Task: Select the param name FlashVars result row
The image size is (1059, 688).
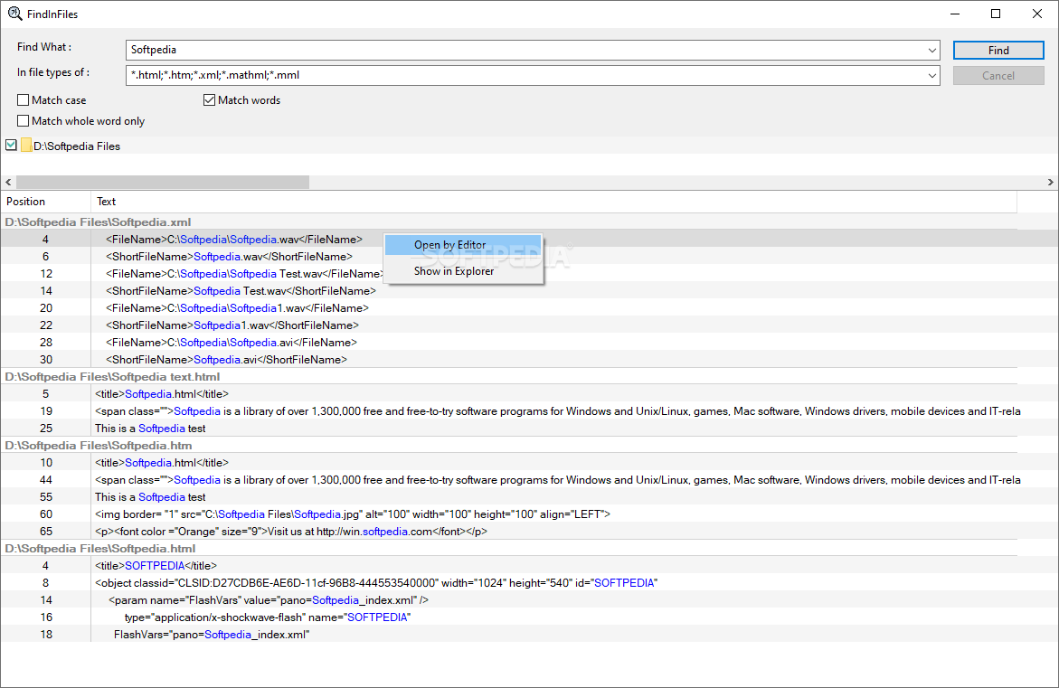Action: pos(530,600)
